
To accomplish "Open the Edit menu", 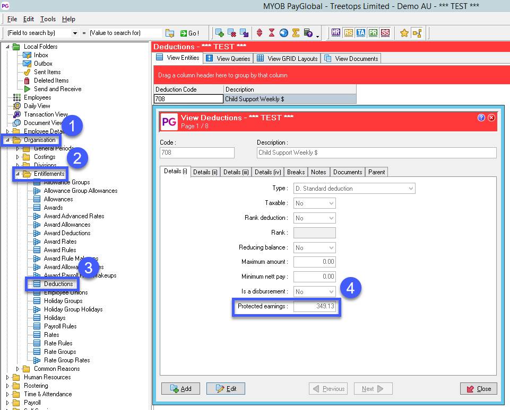I will (29, 19).
